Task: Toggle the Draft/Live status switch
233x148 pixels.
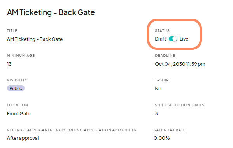Action: click(x=173, y=39)
